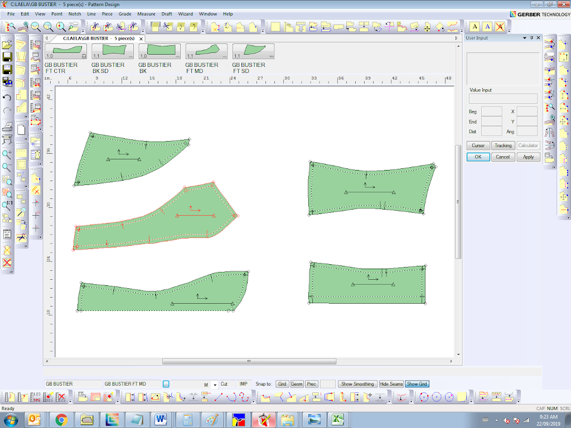Screen dimensions: 571x428
Task: Click the text annotation 'A' icon
Action: [x=475, y=27]
